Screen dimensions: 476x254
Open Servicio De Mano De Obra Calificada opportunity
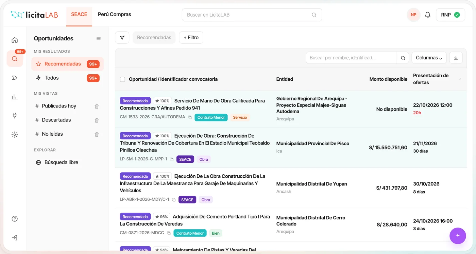192,104
